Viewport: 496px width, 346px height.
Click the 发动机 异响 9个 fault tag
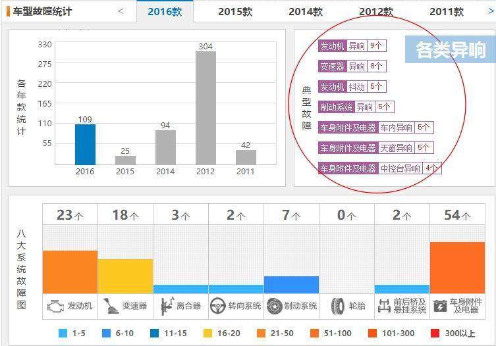[352, 46]
